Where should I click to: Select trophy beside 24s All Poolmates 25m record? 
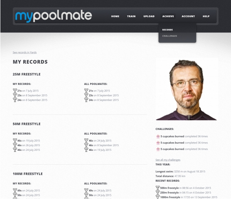86,100
